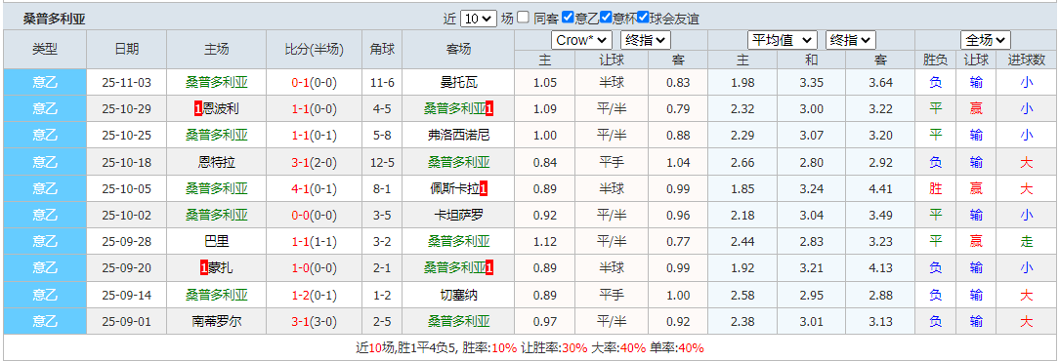
Task: Click the 进球数 column header
Action: (x=1026, y=60)
